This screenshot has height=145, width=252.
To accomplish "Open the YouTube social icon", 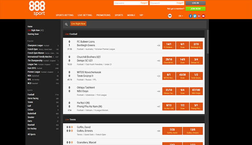I will [x=203, y=16].
